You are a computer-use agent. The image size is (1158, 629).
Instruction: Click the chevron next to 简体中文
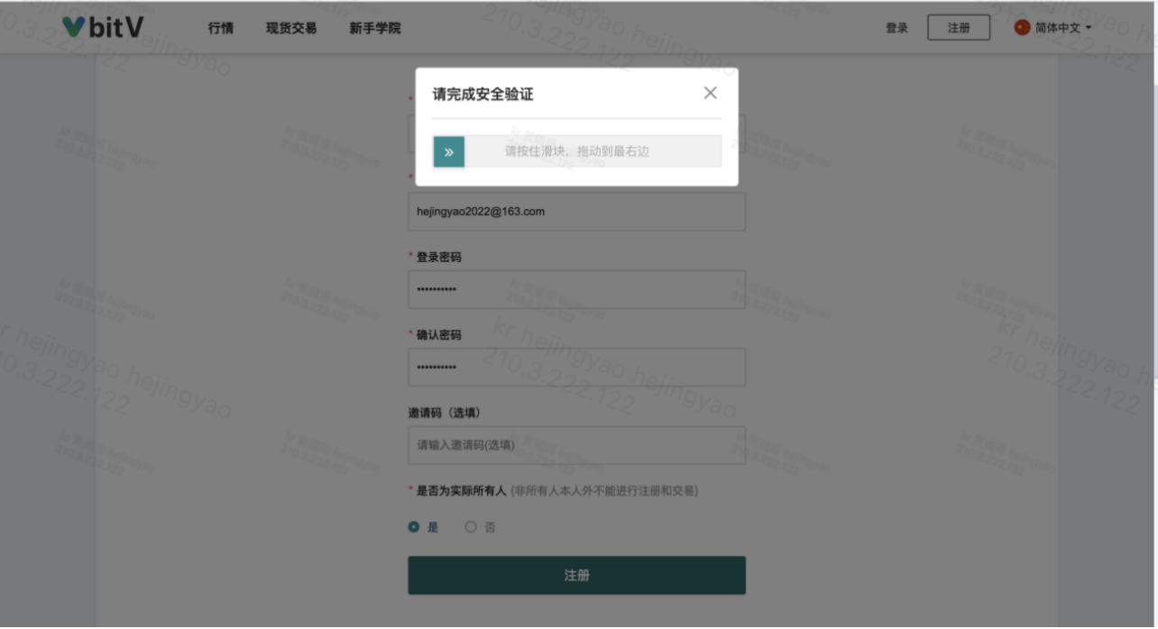1088,27
